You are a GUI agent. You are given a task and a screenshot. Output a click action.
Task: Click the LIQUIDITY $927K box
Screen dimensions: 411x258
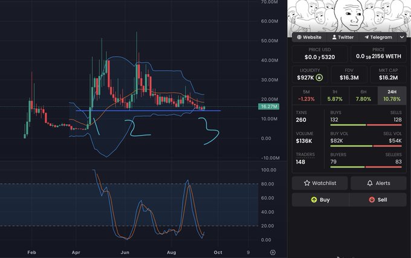tap(310, 75)
